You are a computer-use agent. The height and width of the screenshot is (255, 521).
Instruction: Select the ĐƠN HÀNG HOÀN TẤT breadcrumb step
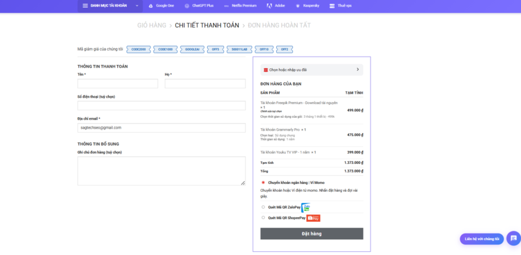click(279, 25)
